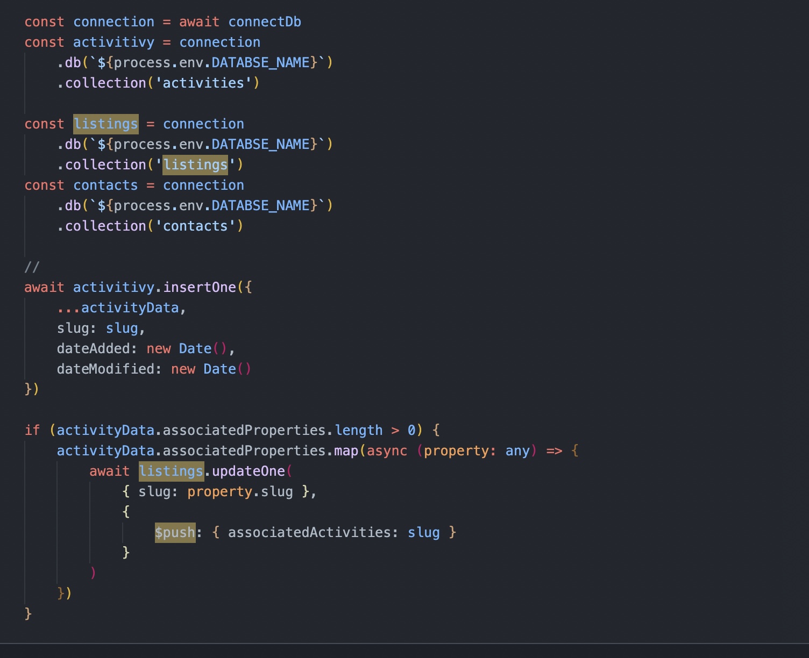Select the ...activityData spread line
This screenshot has height=658, width=809.
[x=122, y=308]
